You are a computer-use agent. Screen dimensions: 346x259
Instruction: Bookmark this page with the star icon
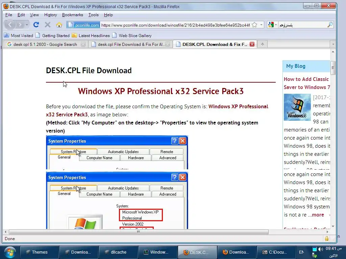pyautogui.click(x=254, y=25)
